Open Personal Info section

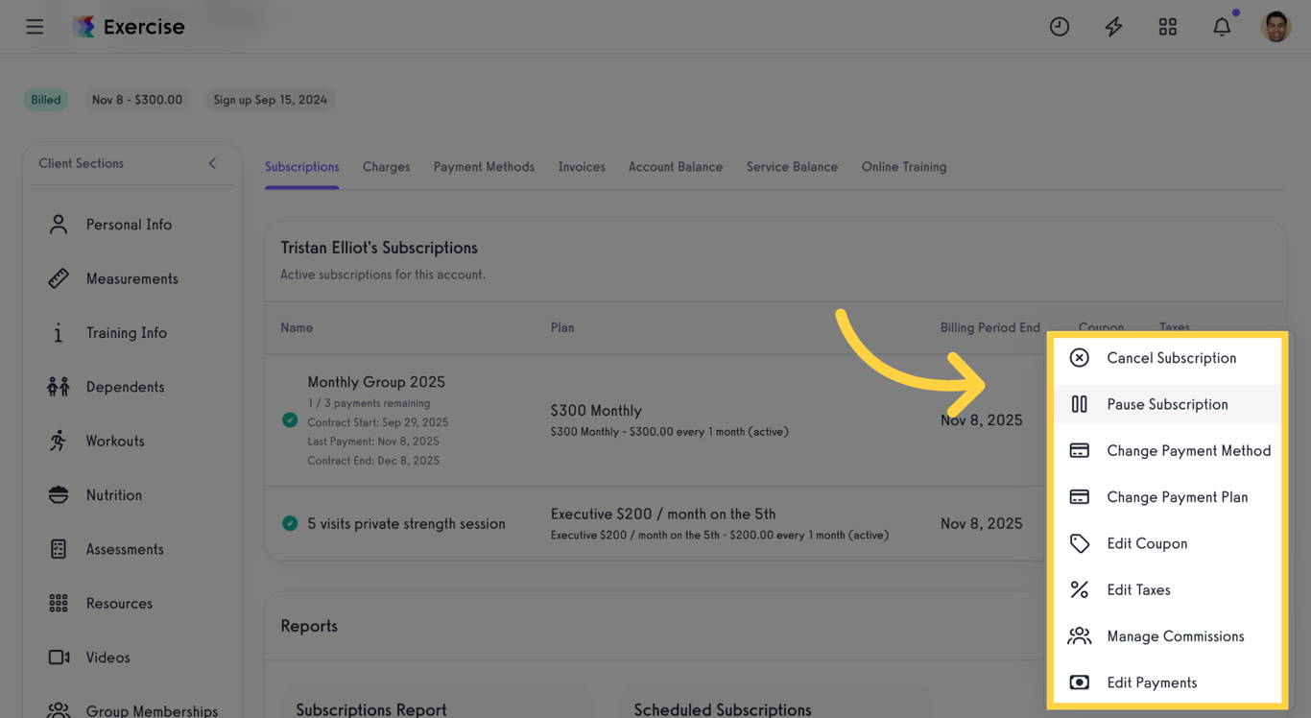(x=129, y=225)
